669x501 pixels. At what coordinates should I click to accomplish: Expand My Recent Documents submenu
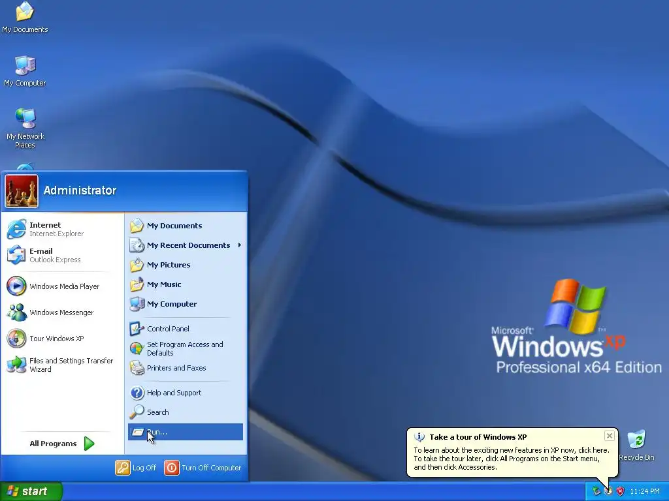185,245
